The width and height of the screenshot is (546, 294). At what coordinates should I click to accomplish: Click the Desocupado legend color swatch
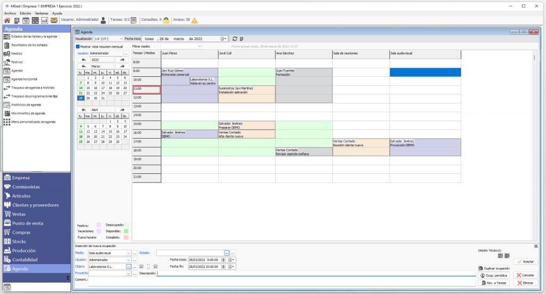click(126, 225)
